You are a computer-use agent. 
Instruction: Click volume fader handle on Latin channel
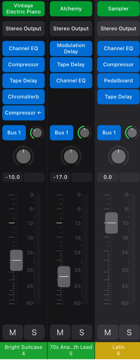[x=111, y=223]
